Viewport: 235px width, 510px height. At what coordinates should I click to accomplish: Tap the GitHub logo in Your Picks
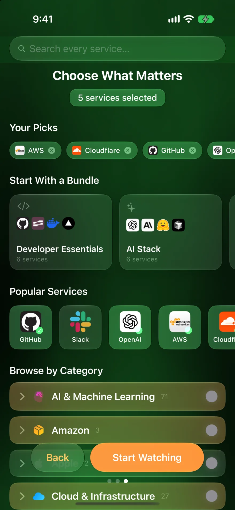coord(153,150)
